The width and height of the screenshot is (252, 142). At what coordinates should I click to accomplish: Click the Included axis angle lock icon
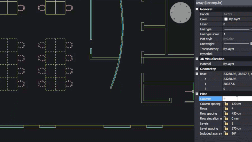(x=226, y=134)
